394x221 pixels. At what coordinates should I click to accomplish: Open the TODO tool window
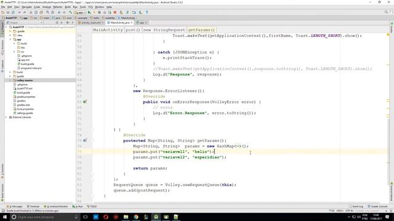coord(92,206)
